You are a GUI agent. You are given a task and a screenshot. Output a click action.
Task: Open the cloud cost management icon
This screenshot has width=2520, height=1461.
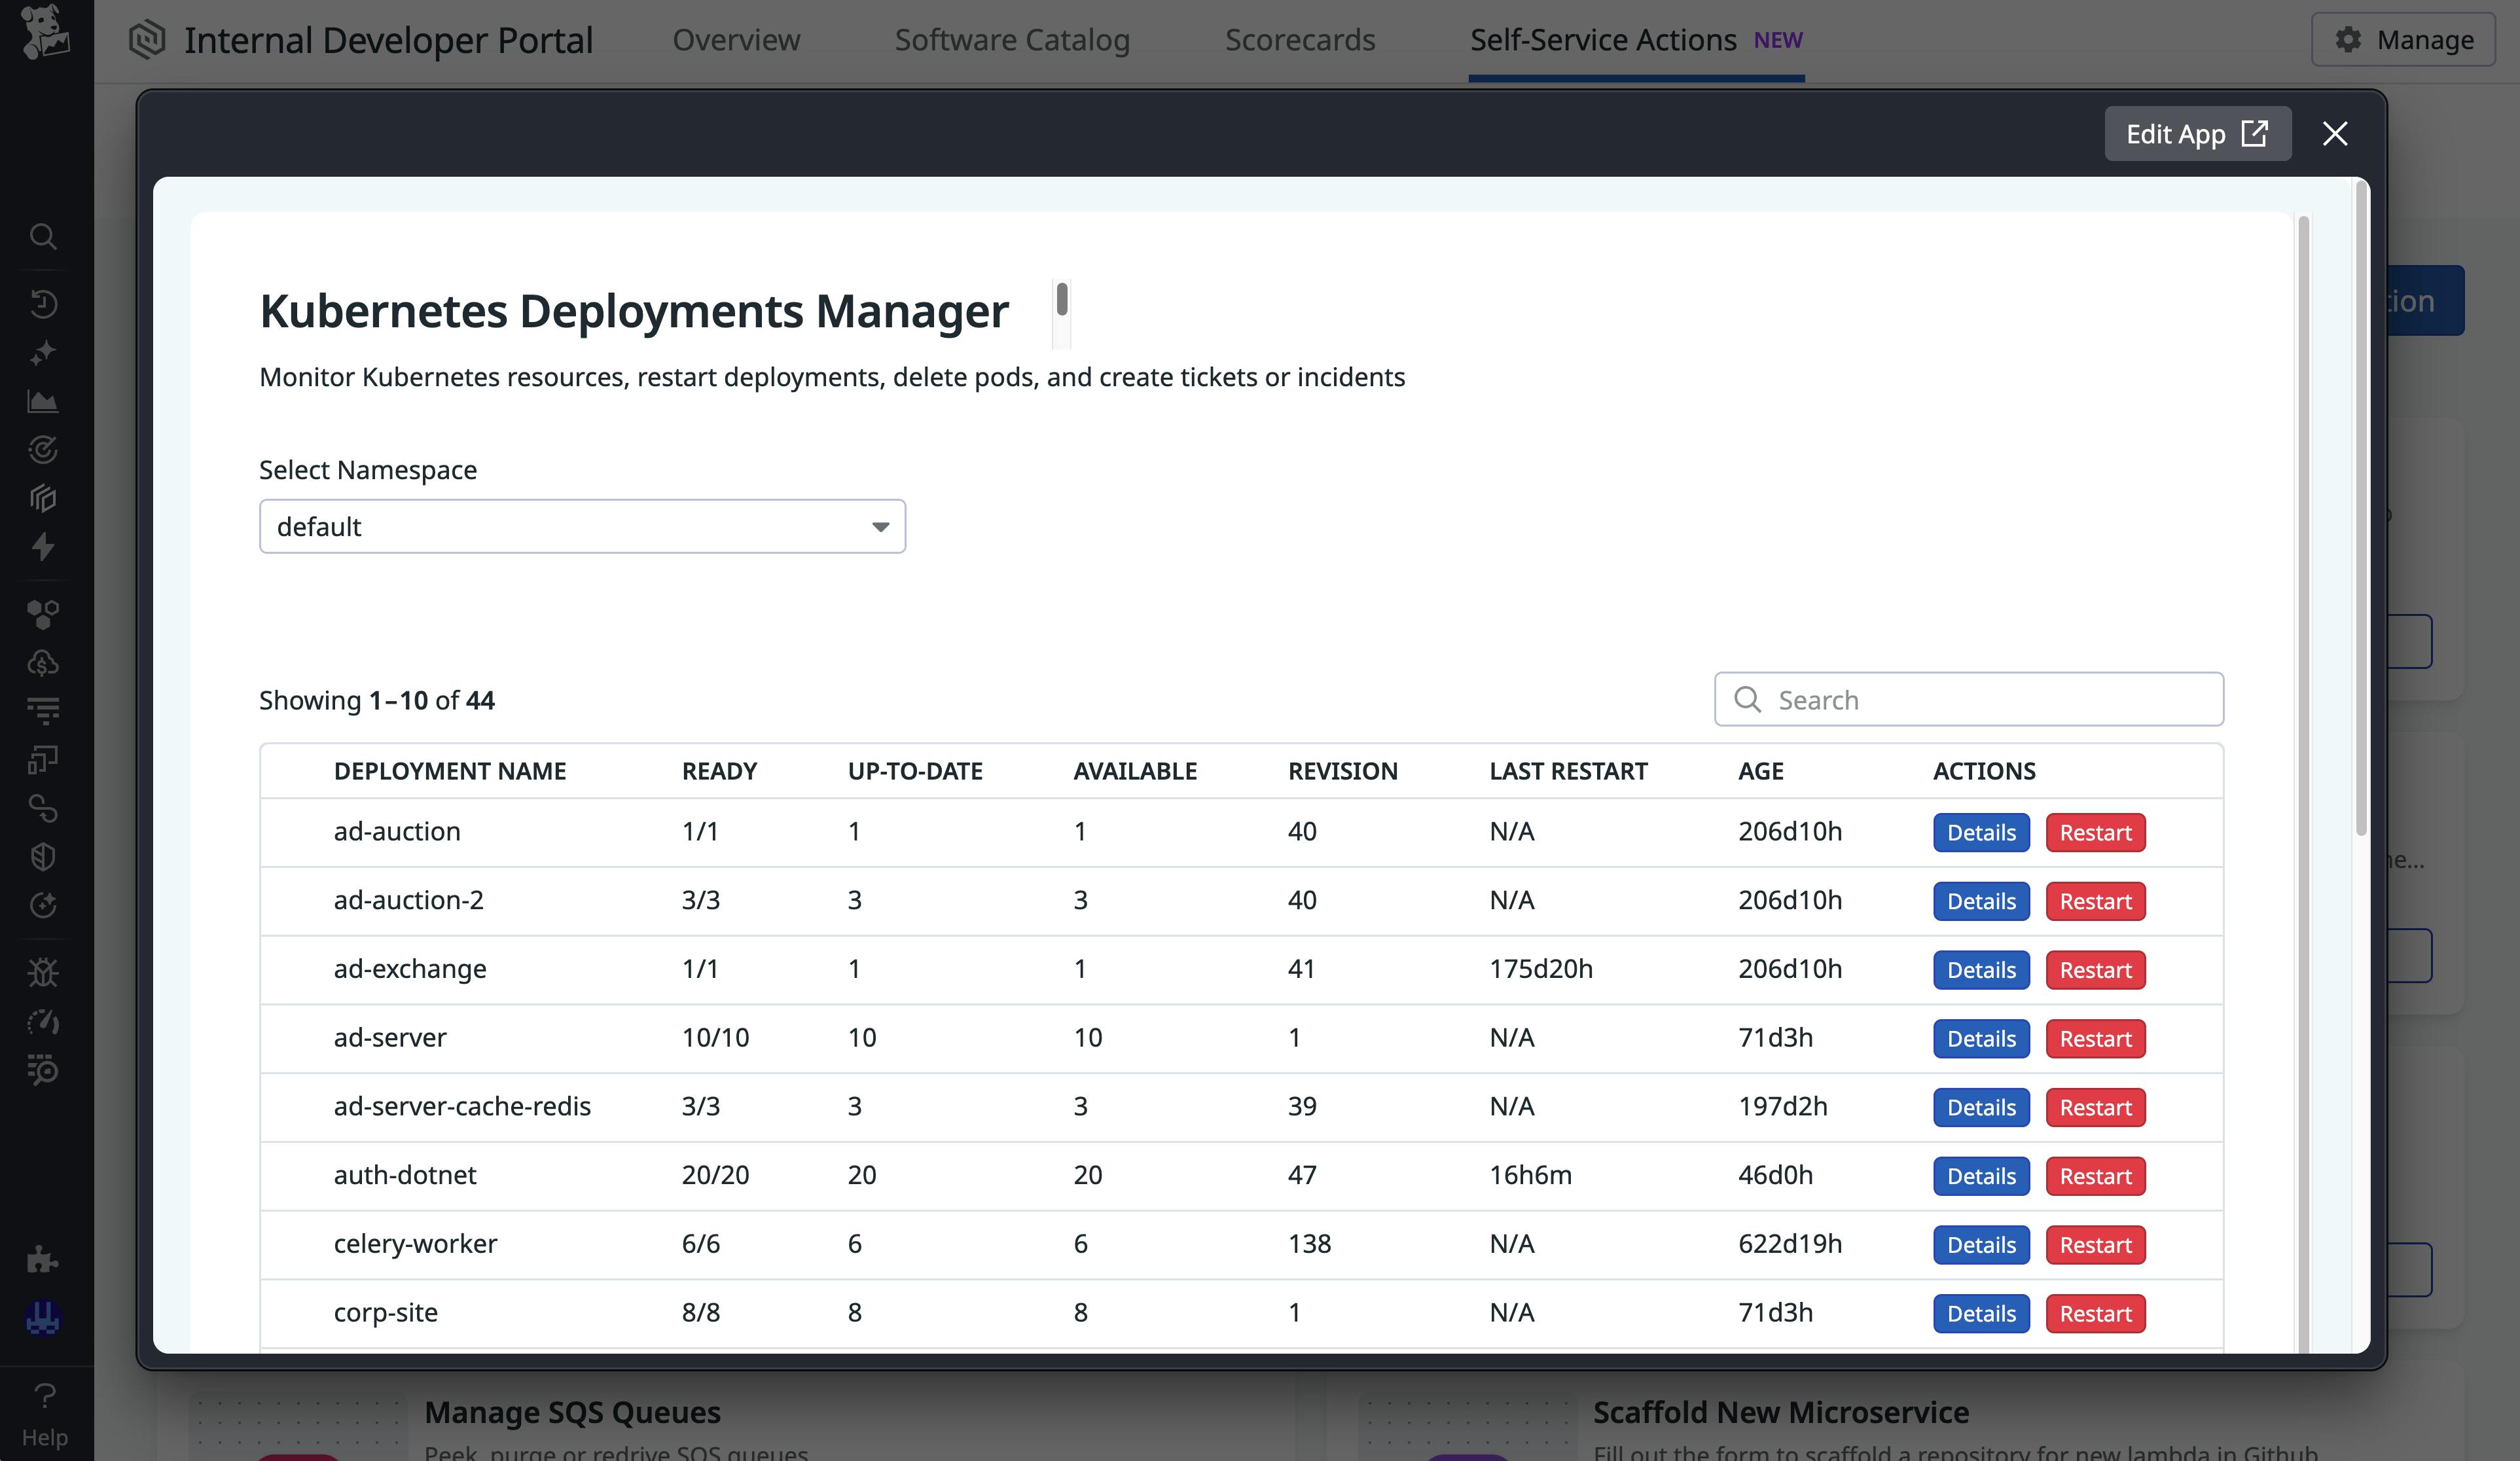coord(43,662)
